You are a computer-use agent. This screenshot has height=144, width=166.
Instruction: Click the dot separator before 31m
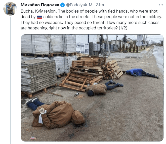[x=94, y=5]
